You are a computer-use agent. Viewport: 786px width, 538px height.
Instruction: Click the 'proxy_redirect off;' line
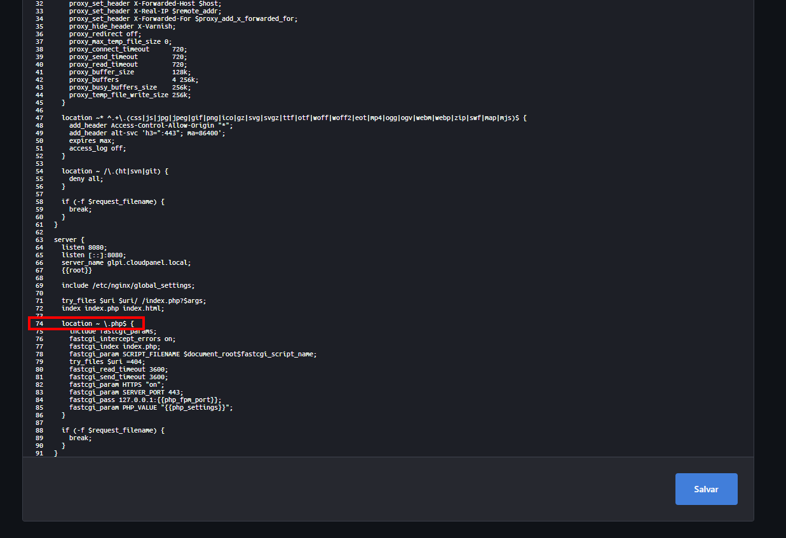click(105, 34)
